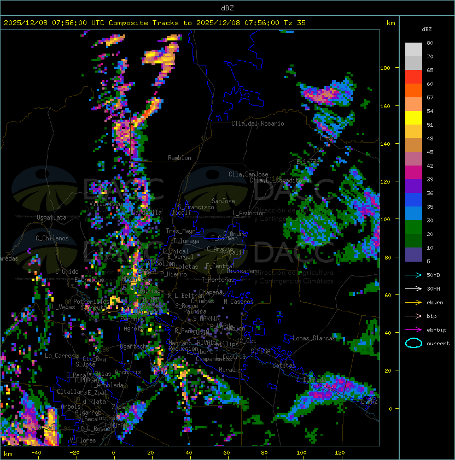Click the 'C_Guido' map label
455x460 pixels.
click(x=67, y=272)
